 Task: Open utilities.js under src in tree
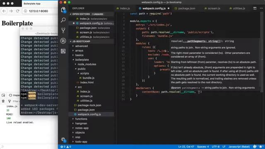(x=86, y=101)
